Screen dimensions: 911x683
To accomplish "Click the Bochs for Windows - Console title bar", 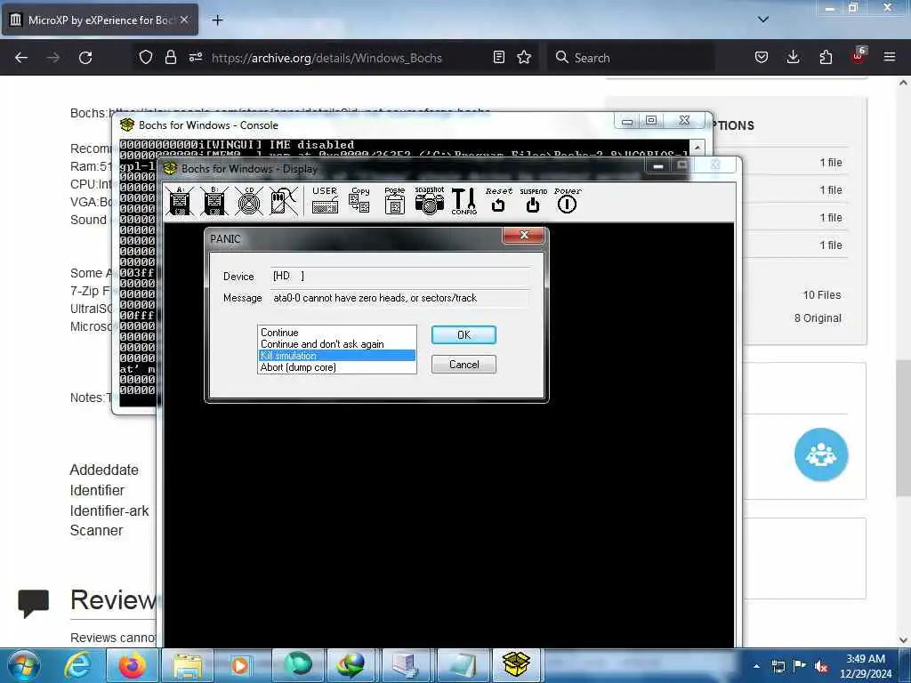I will tap(364, 125).
